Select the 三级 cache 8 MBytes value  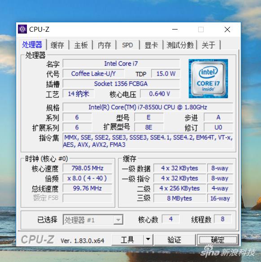click(x=180, y=199)
